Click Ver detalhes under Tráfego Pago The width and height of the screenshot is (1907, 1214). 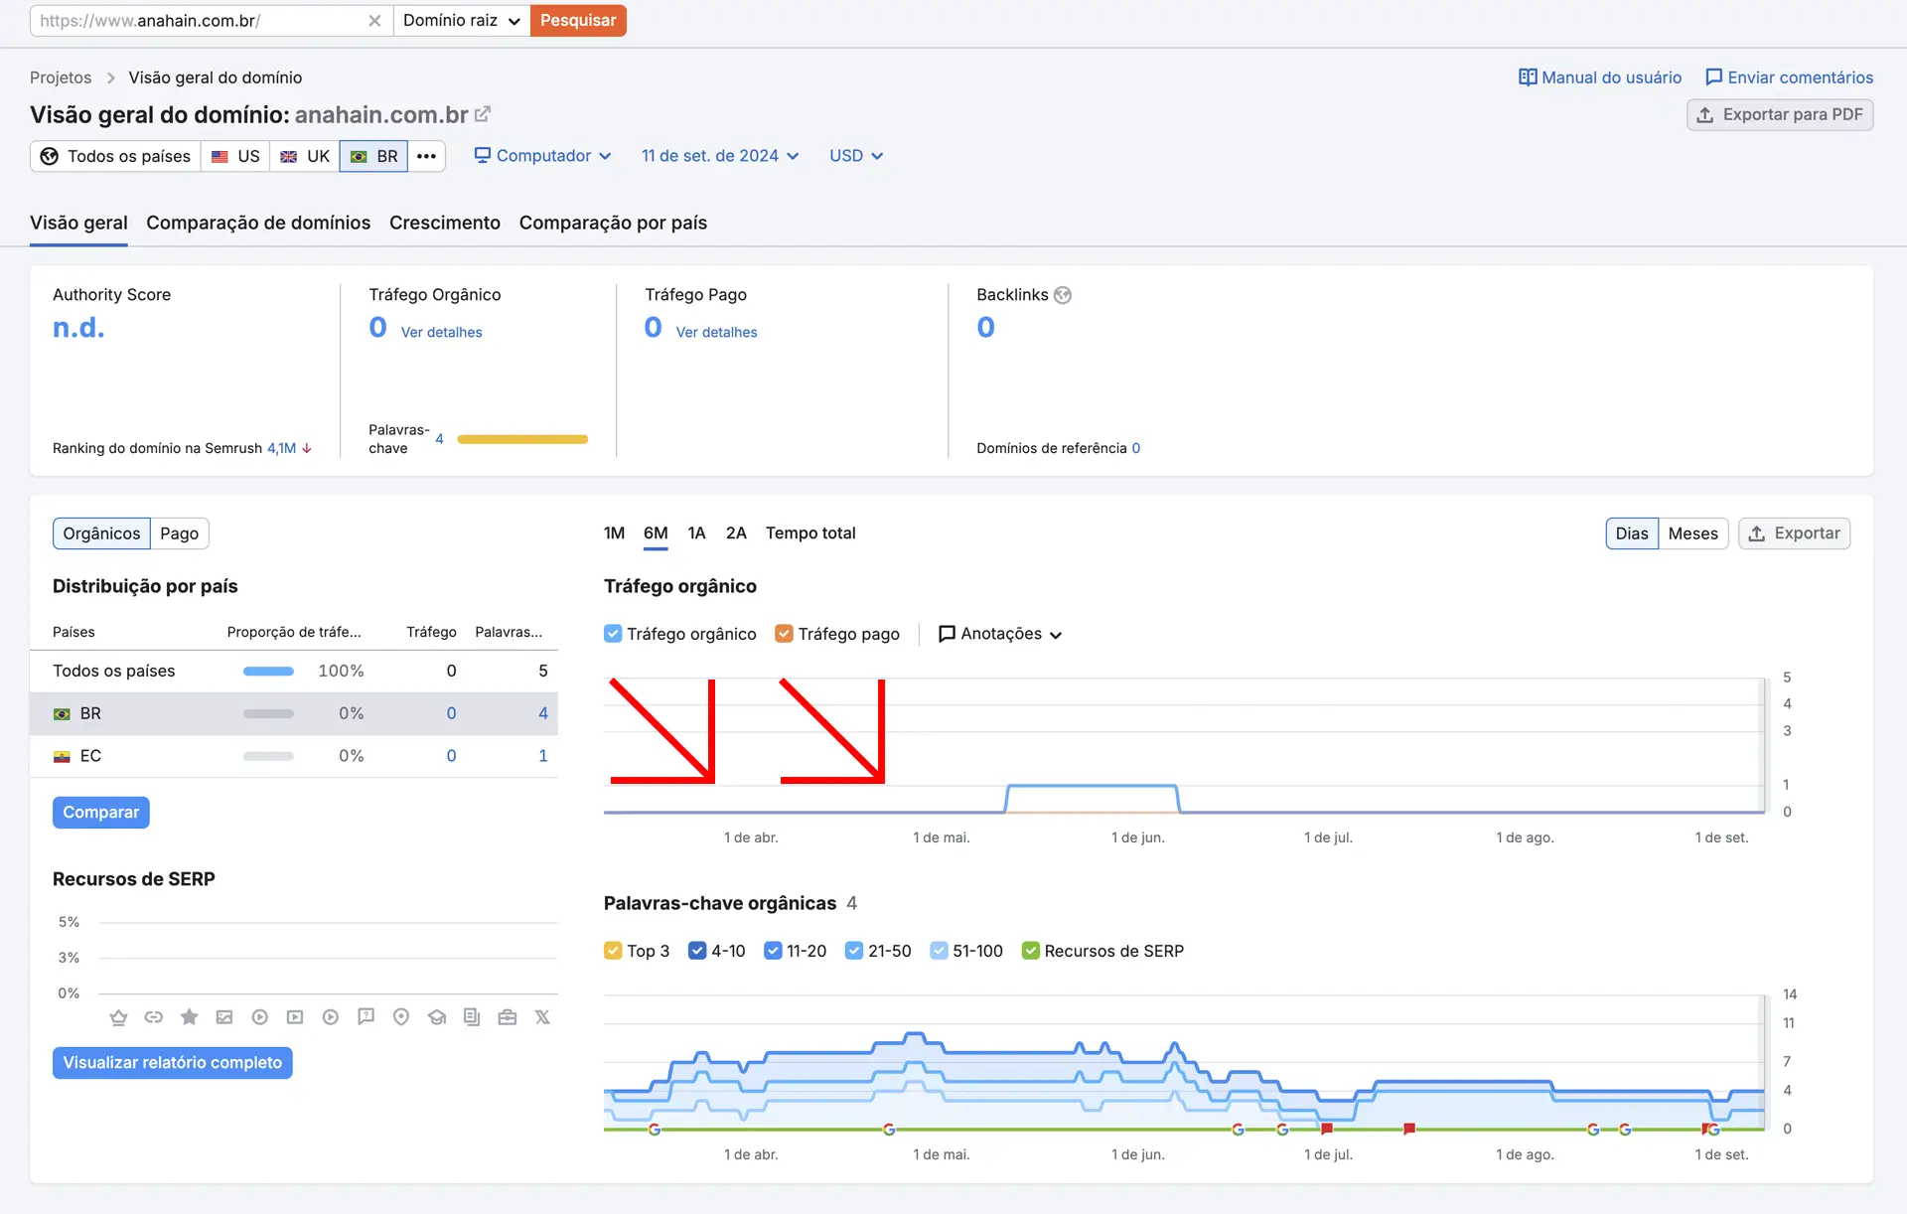coord(716,333)
